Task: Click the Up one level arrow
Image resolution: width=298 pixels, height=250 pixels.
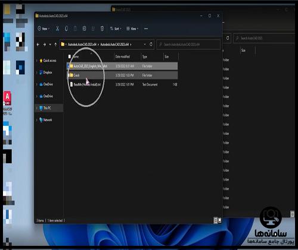Action: point(55,45)
